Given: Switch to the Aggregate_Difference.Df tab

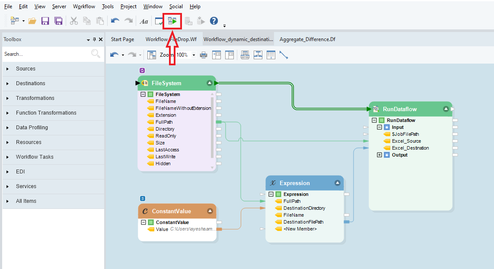Looking at the screenshot, I should 307,39.
